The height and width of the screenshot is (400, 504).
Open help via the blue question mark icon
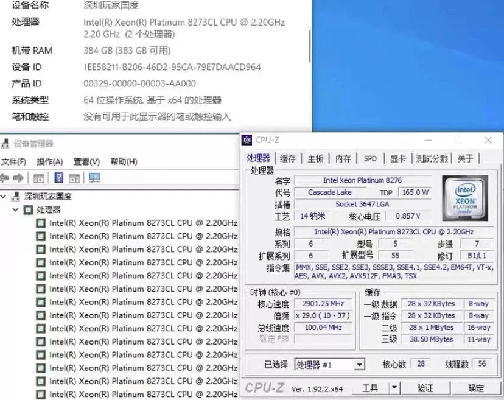click(x=59, y=178)
